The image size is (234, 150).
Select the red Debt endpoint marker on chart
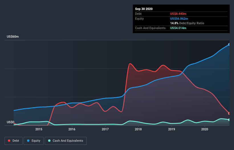point(229,113)
